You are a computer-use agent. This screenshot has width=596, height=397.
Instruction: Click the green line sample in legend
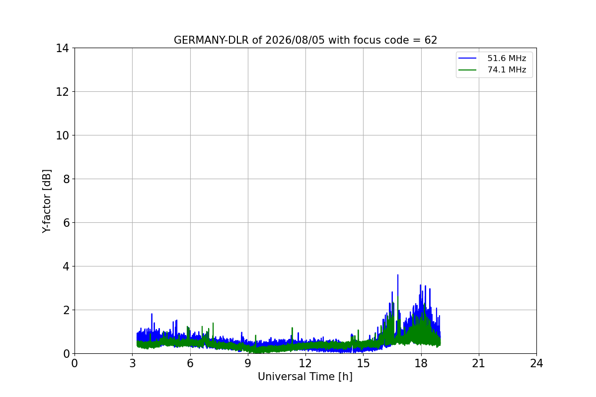click(467, 70)
